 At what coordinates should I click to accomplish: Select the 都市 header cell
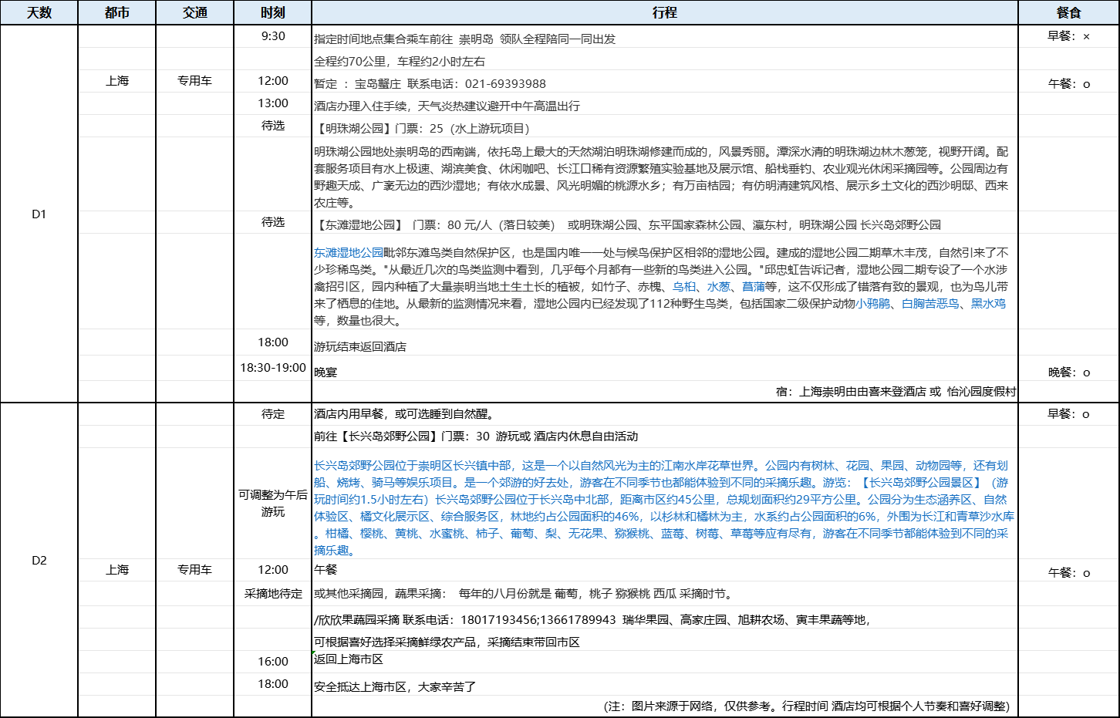pos(116,13)
